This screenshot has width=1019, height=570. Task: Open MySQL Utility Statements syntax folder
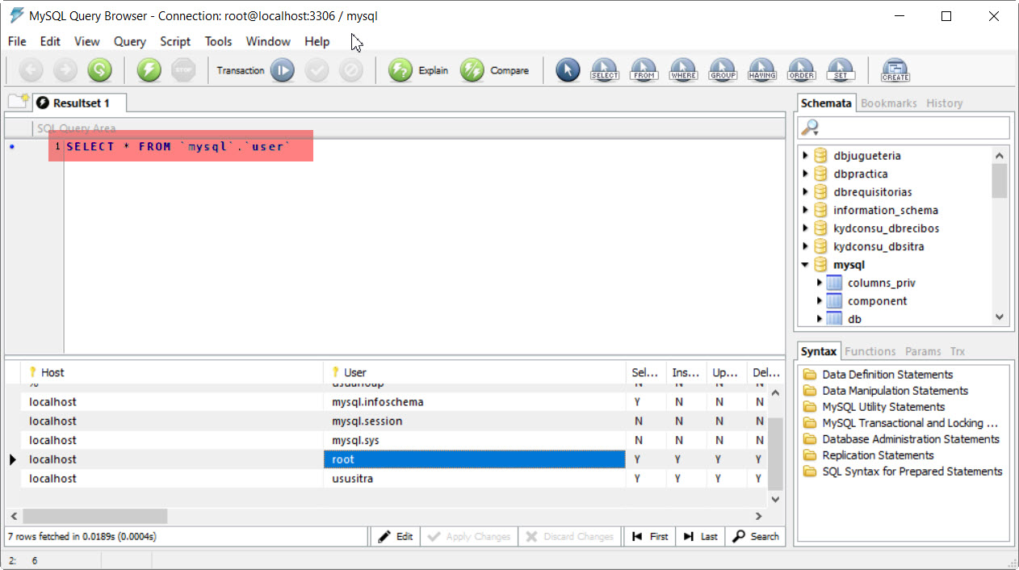click(x=883, y=407)
